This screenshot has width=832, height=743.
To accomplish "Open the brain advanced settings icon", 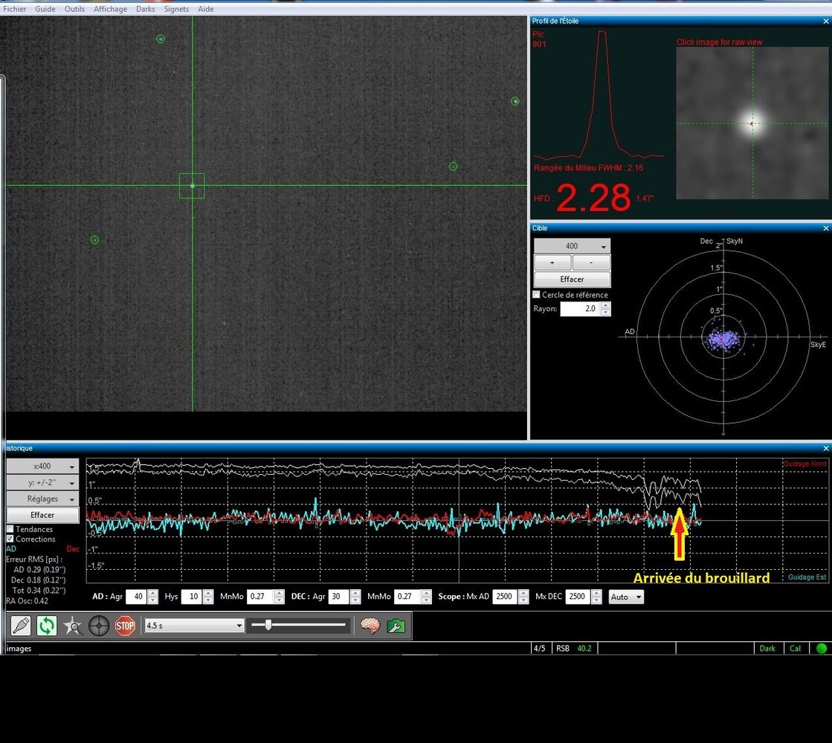I will pos(370,626).
